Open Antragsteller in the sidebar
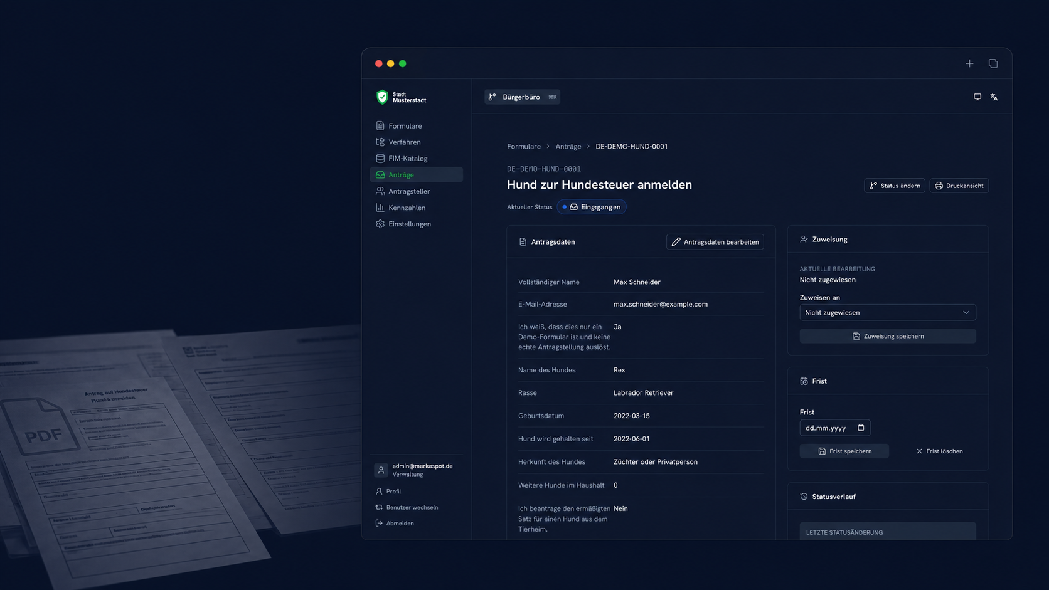The image size is (1049, 590). coord(416,191)
